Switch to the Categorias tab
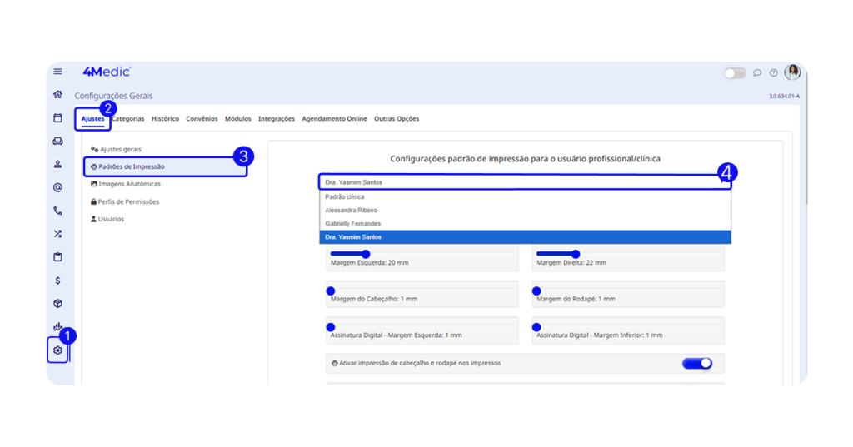The width and height of the screenshot is (853, 447). point(128,119)
